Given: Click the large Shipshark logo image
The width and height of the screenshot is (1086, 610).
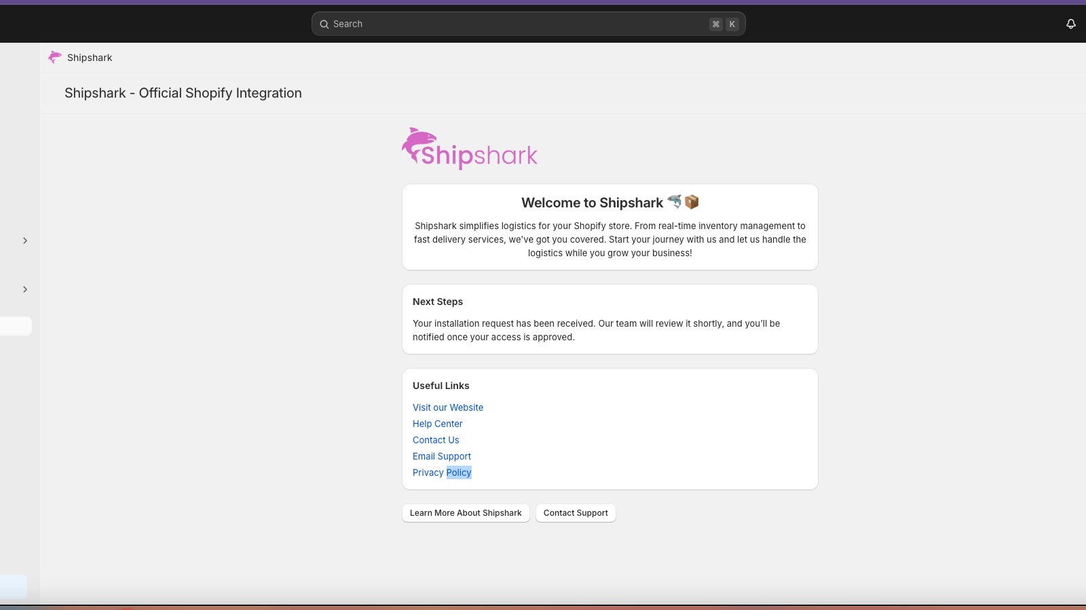Looking at the screenshot, I should (470, 148).
